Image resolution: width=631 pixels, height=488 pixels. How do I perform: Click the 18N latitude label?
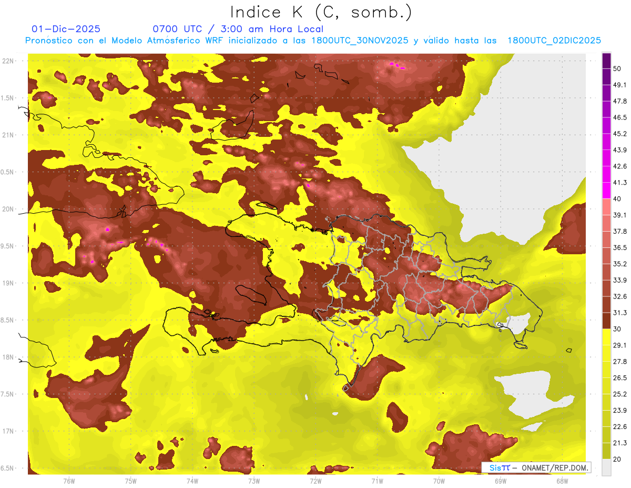9,357
